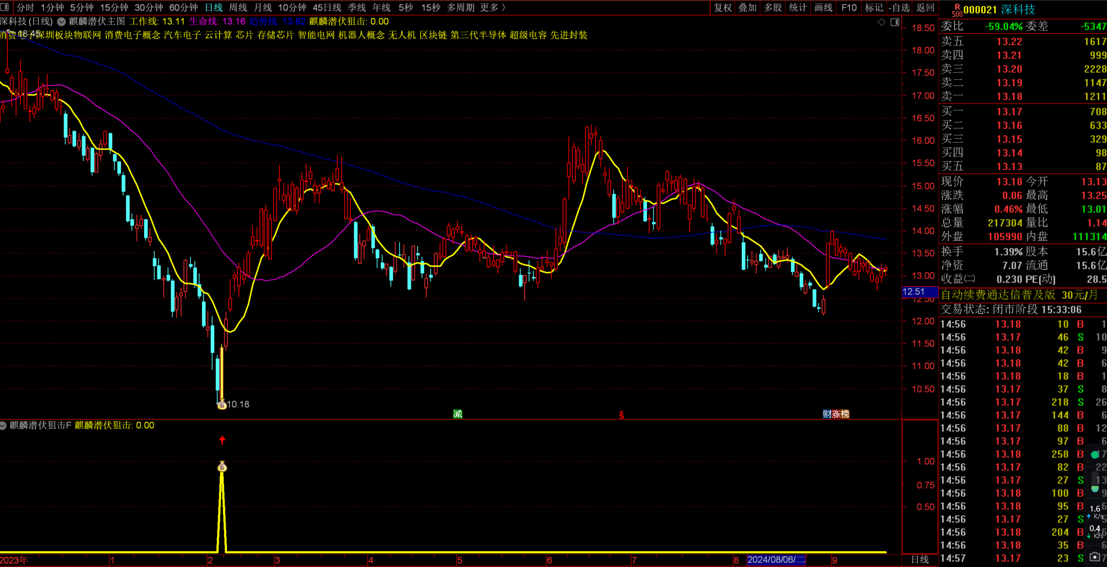Click the 画线 draw line button
Image resolution: width=1107 pixels, height=567 pixels.
(x=823, y=8)
